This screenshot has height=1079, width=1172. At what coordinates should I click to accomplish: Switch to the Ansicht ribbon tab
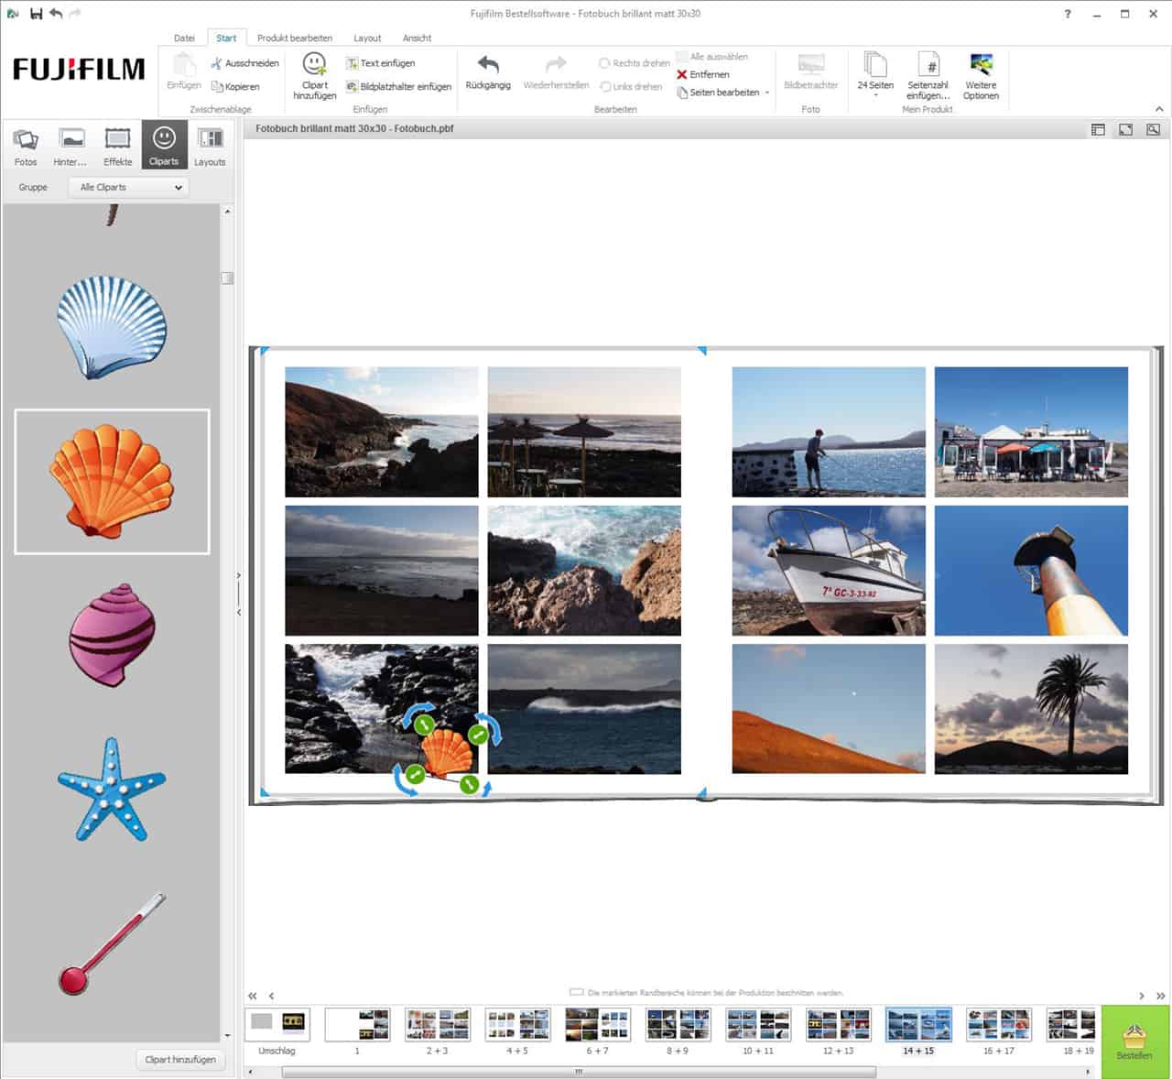(417, 38)
